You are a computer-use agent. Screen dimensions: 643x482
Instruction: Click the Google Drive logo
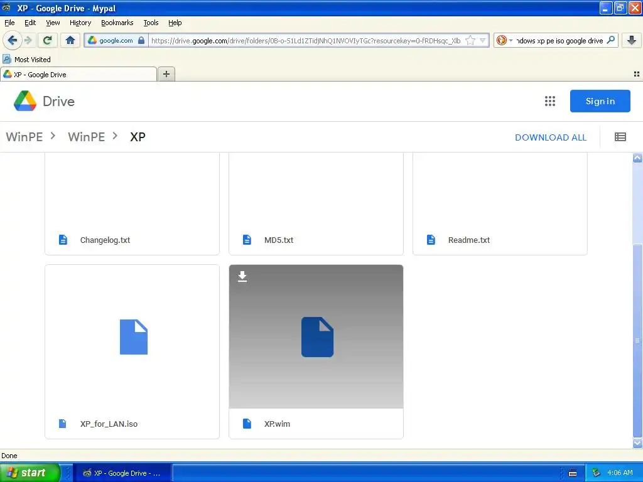click(44, 101)
